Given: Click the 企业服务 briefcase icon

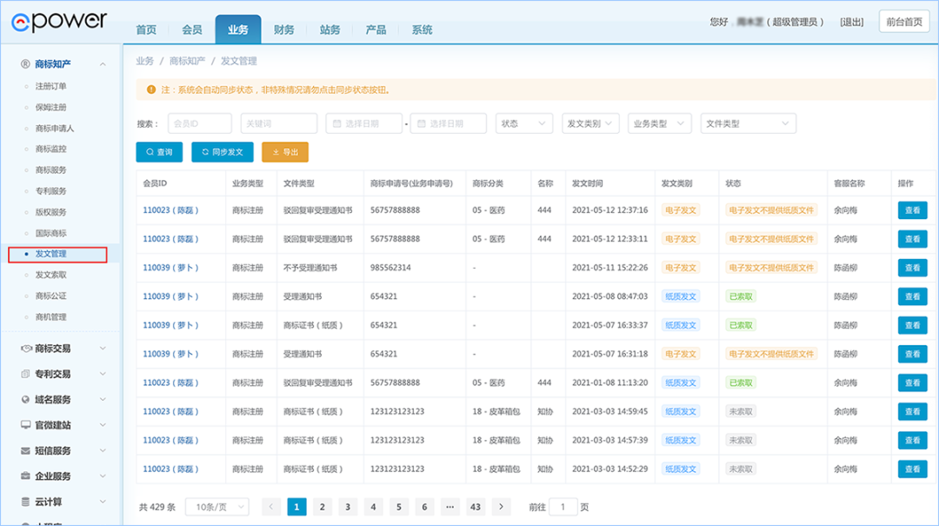Looking at the screenshot, I should pos(26,476).
